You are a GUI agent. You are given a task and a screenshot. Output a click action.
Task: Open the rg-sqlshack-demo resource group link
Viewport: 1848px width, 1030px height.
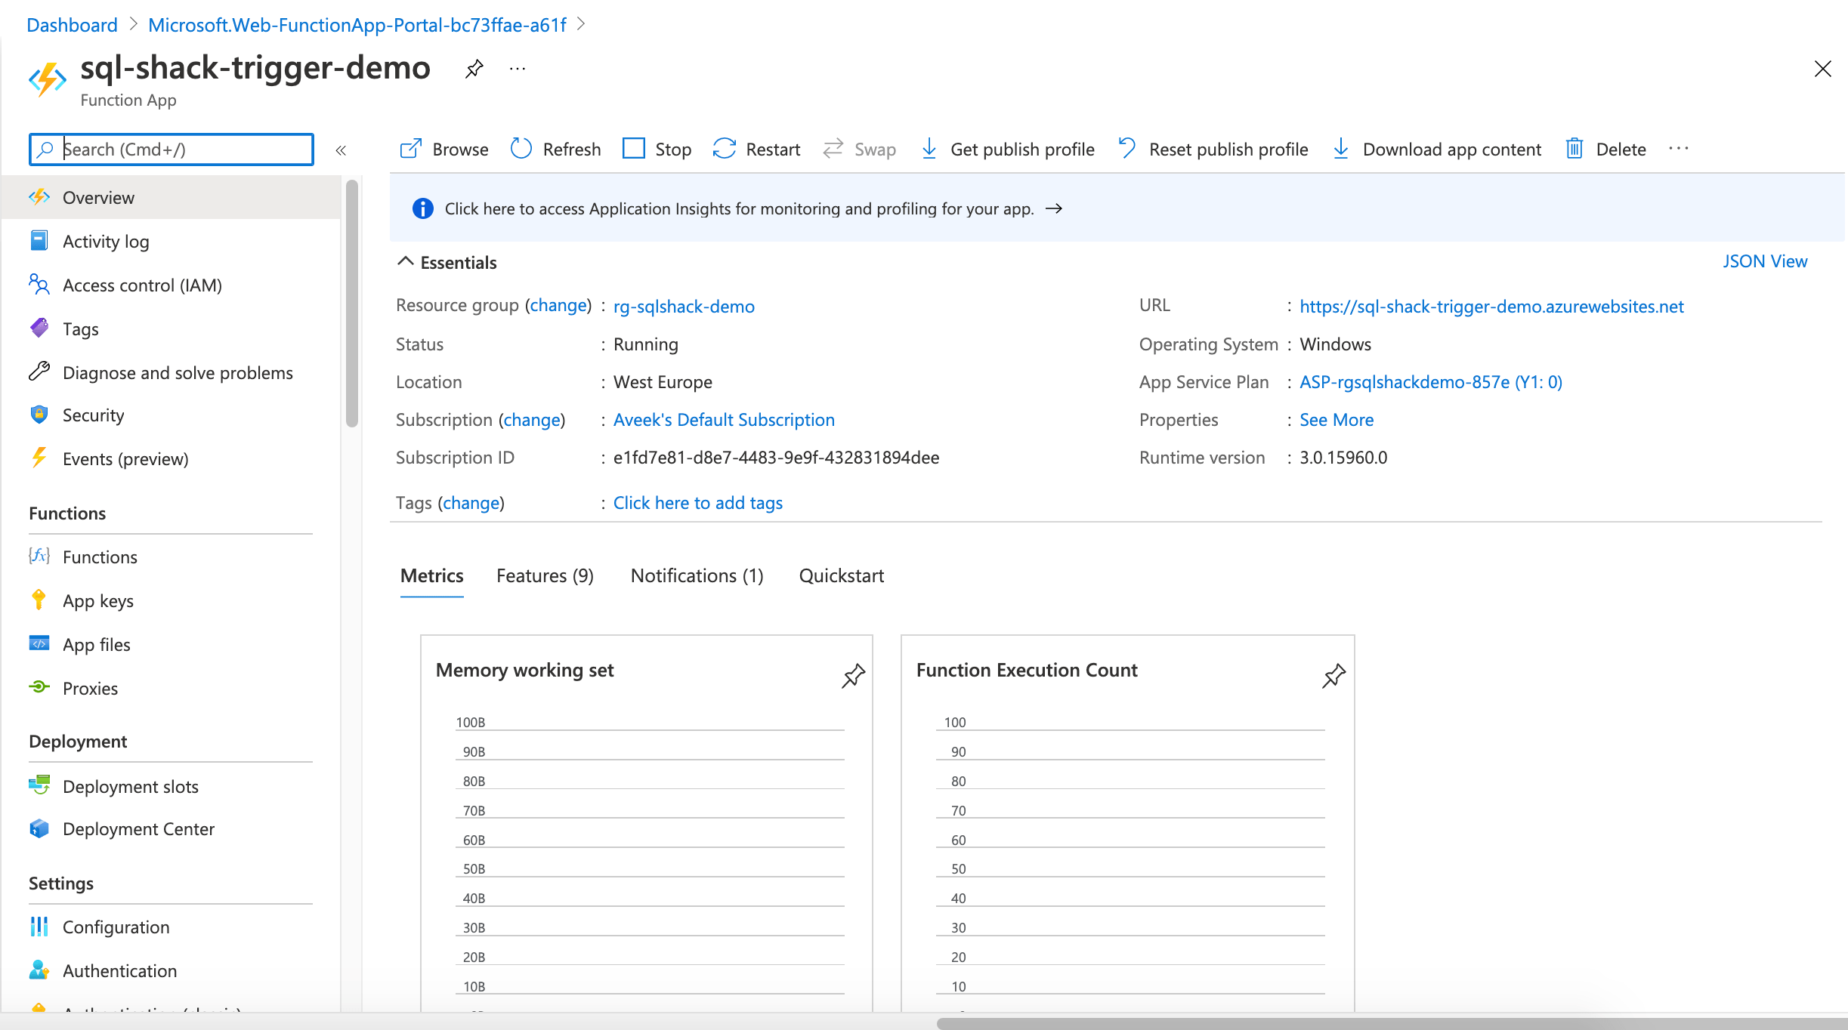point(682,307)
